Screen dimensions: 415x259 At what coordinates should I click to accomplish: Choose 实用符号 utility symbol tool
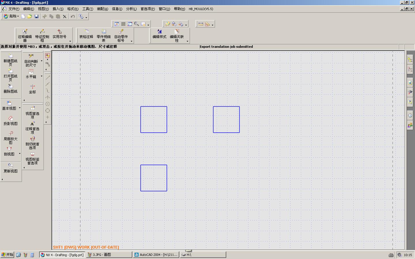tap(59, 34)
